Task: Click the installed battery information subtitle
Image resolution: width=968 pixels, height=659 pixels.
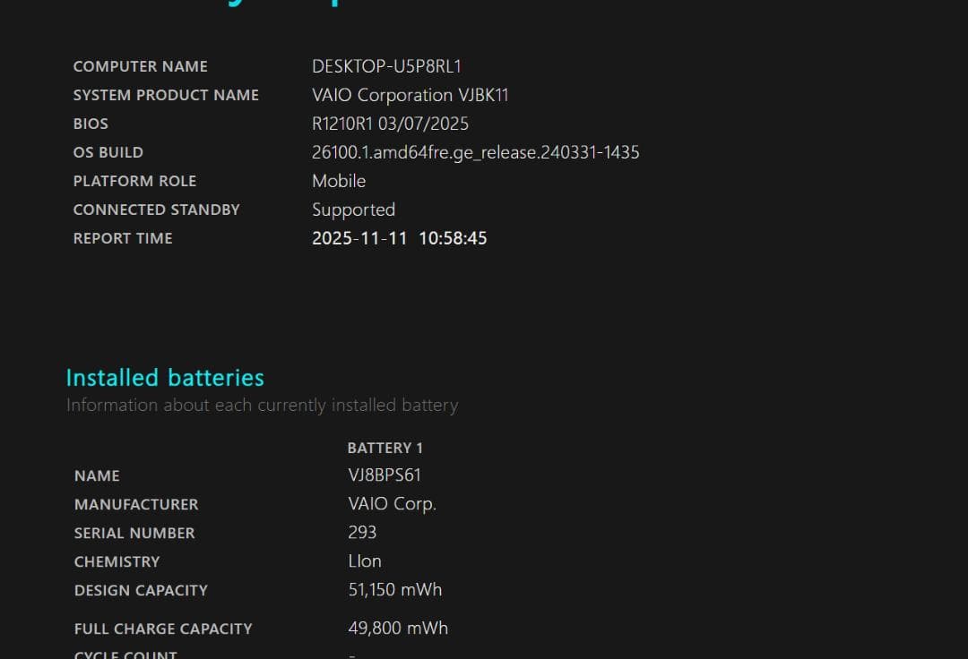Action: 262,405
